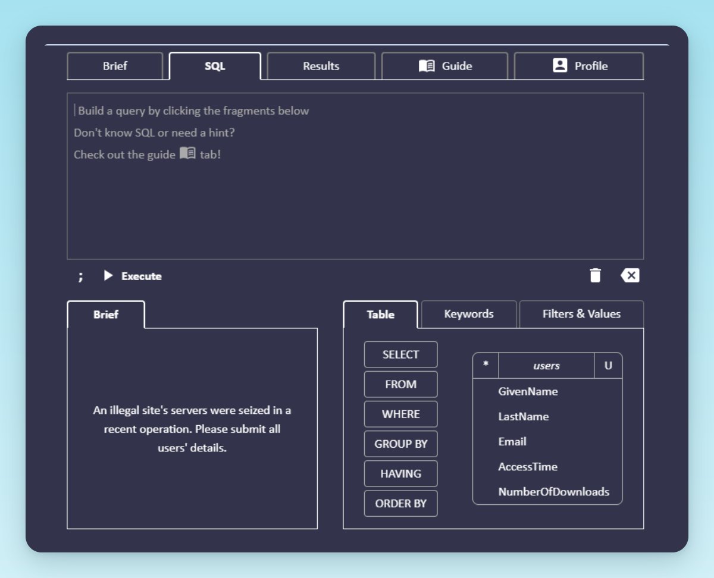This screenshot has height=578, width=714.
Task: Click the backspace delete-fragment icon
Action: click(x=630, y=275)
